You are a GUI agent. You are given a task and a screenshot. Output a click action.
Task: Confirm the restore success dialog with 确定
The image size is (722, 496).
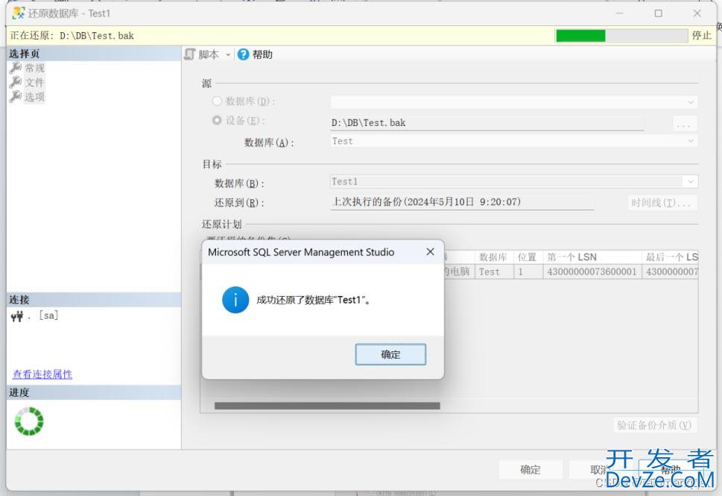[x=390, y=354]
